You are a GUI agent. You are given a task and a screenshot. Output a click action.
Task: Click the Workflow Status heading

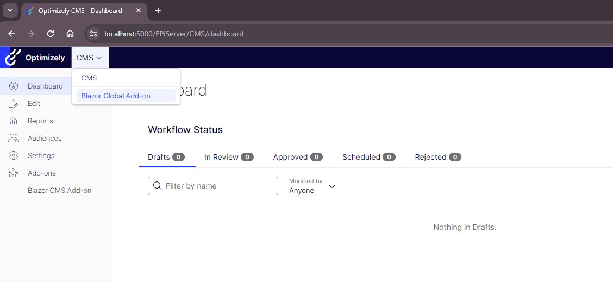[185, 130]
